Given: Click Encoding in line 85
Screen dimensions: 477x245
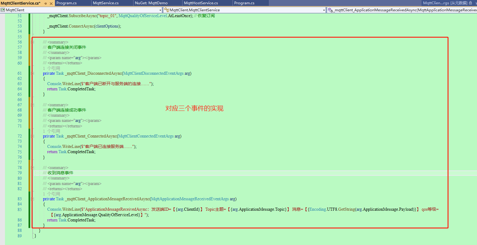Looking at the screenshot, I should click(318, 209).
